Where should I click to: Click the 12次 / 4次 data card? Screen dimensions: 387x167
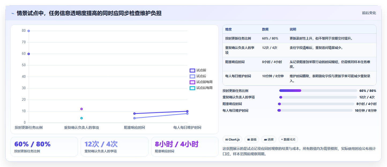(x=114, y=147)
